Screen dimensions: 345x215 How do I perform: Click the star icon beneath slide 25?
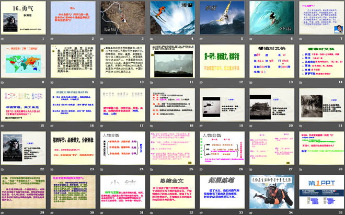click(152, 169)
